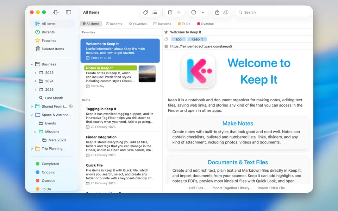Screen dimensions: 338x211
Task: Select the To Do filter tab
Action: [x=184, y=24]
